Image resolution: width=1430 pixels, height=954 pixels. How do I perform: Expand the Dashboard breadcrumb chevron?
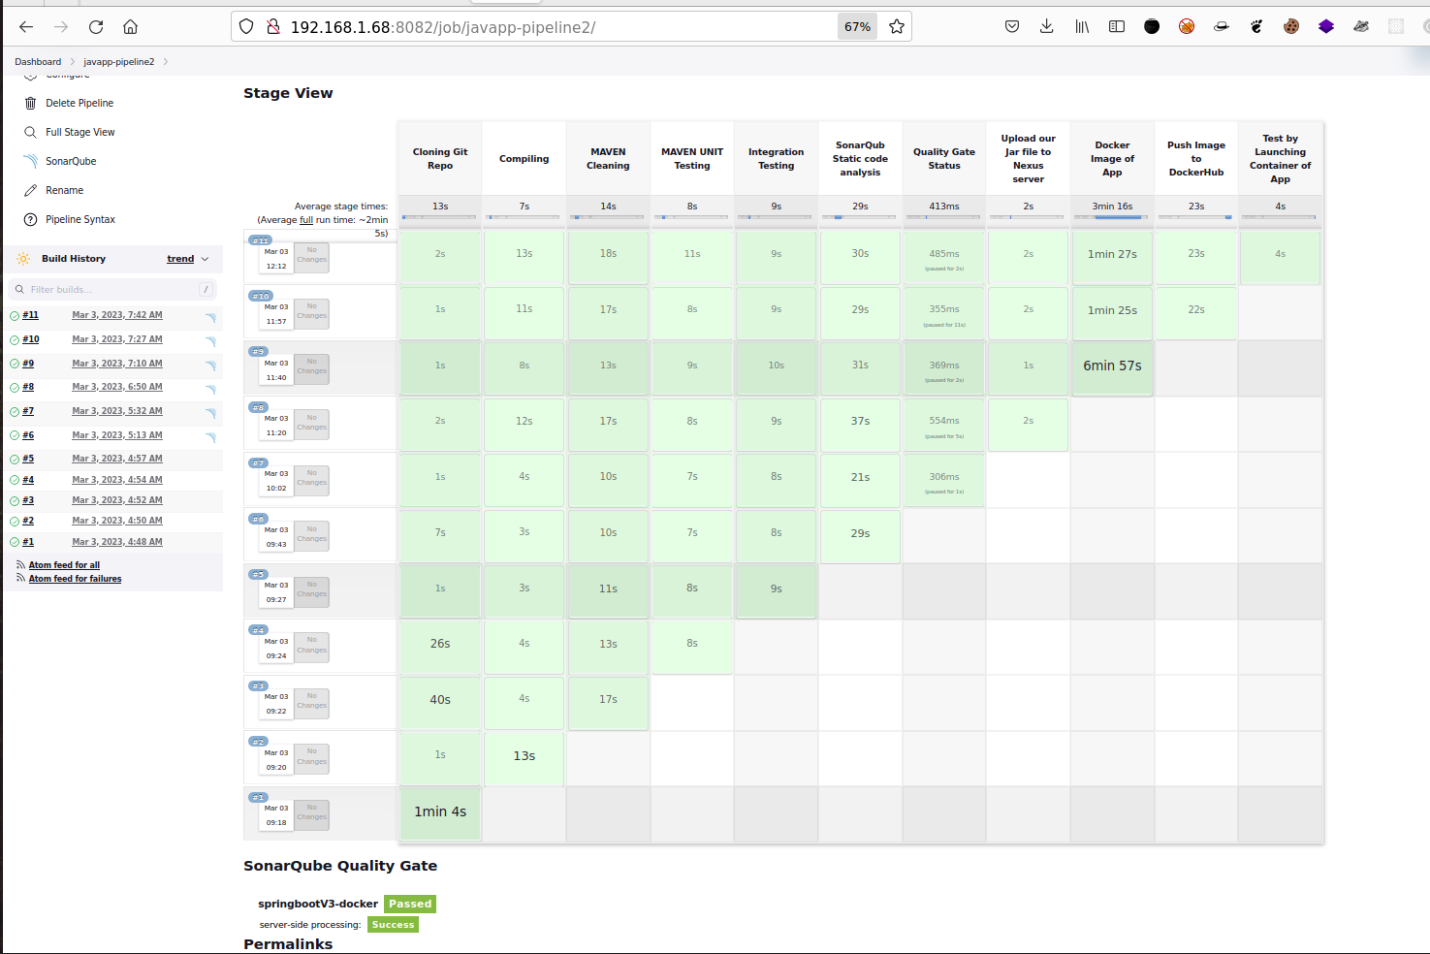[72, 62]
